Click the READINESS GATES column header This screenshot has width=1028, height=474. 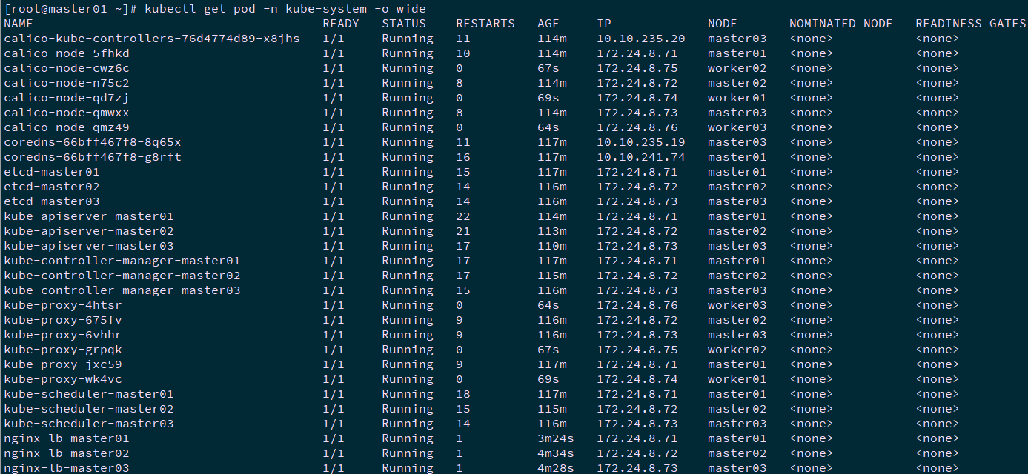[970, 24]
